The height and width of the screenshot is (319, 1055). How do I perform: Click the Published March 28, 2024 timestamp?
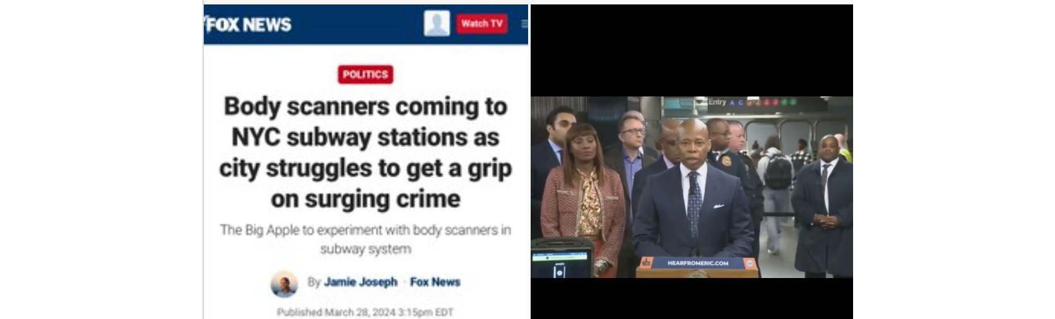click(365, 312)
